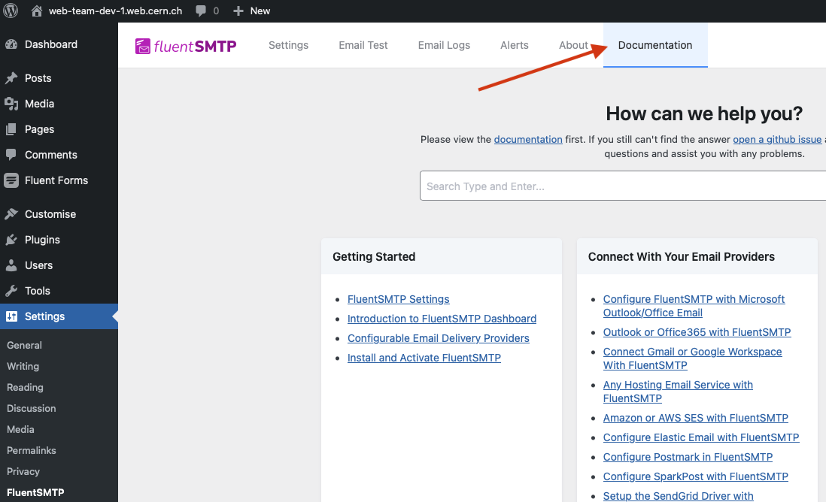
Task: Open Media under Settings submenu
Action: 20,429
